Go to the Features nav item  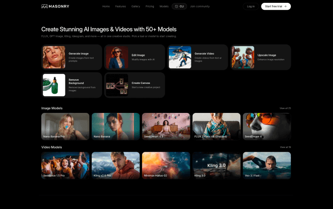[x=120, y=7]
